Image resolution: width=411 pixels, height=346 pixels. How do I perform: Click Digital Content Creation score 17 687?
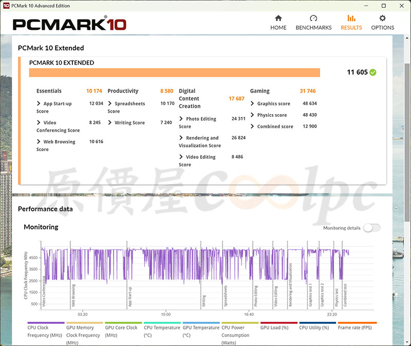(236, 98)
